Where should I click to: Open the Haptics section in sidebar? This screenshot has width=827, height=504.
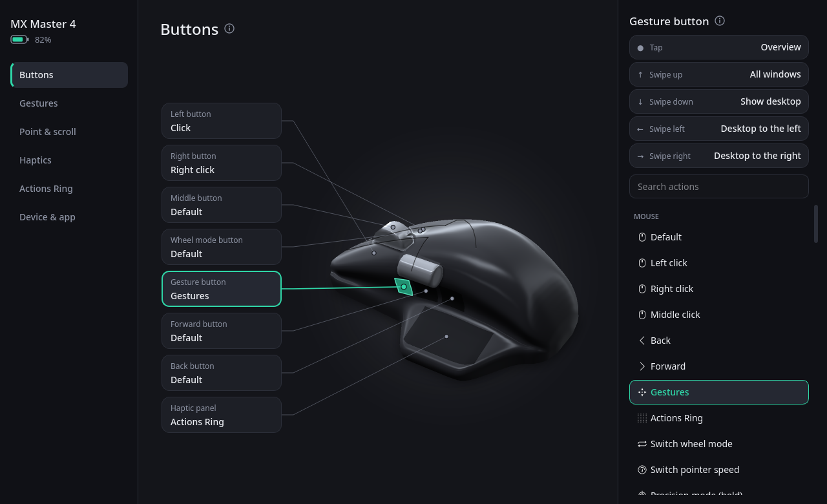[69, 160]
